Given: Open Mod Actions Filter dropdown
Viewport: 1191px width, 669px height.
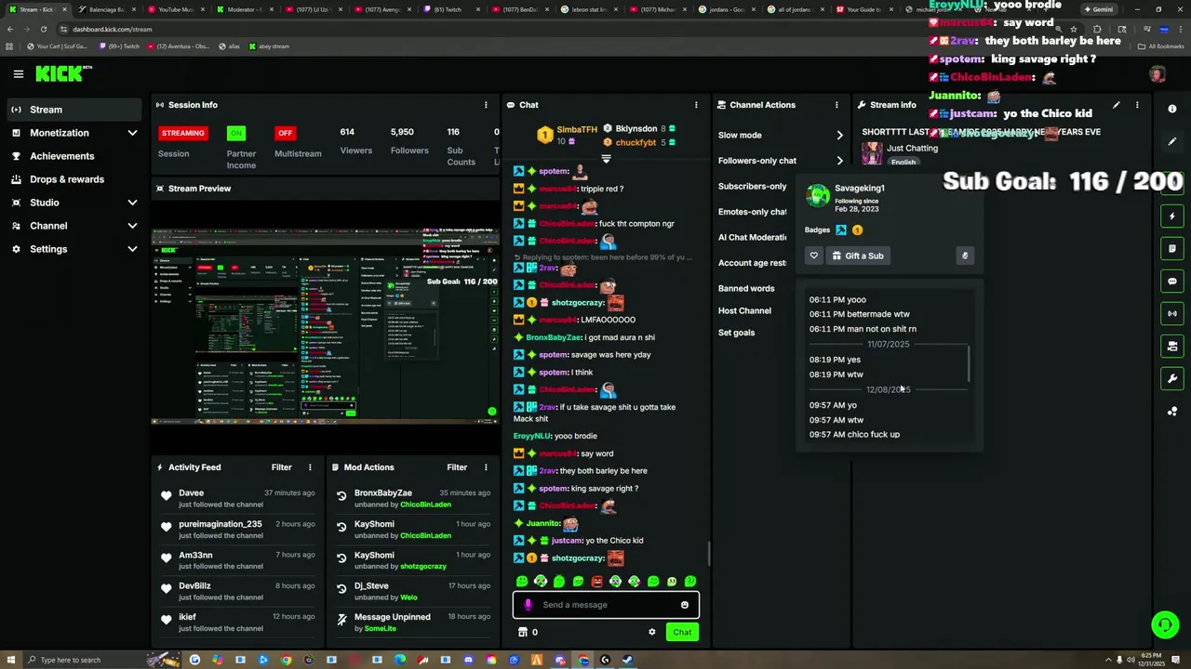Looking at the screenshot, I should point(456,467).
